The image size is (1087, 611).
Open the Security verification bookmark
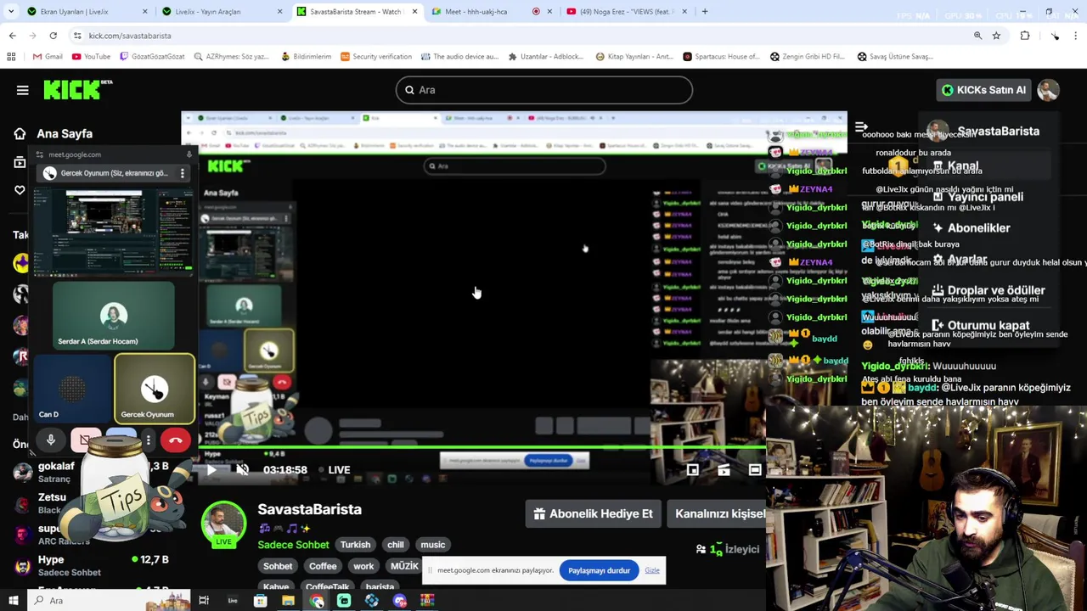click(x=375, y=56)
